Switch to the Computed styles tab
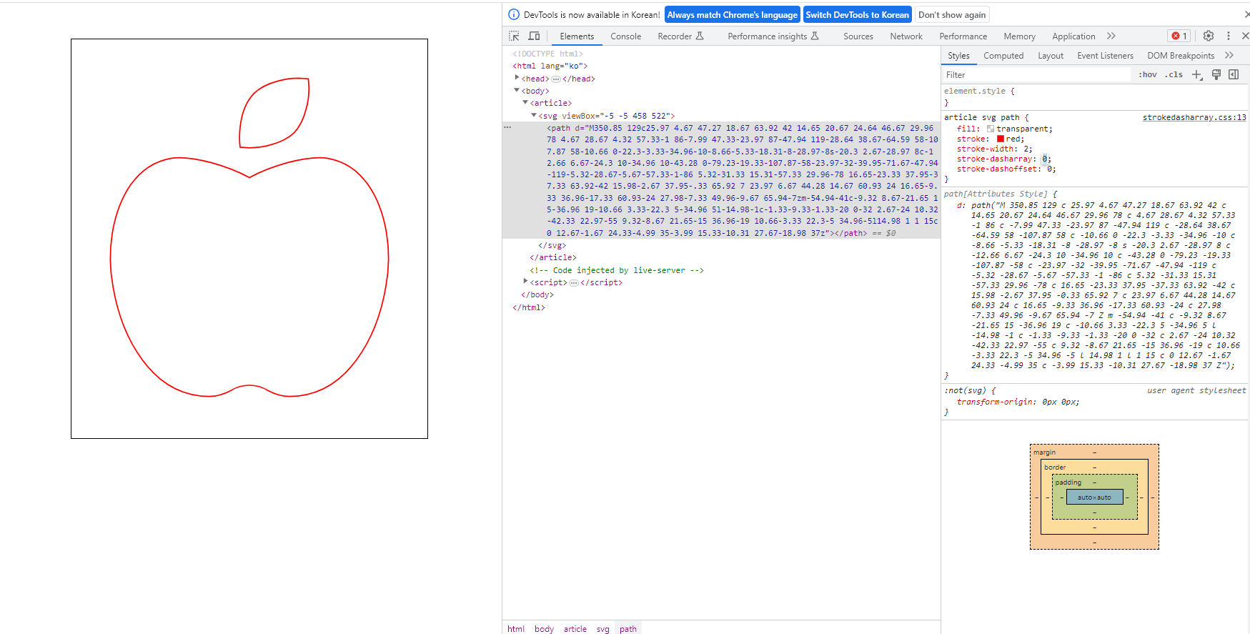1250x634 pixels. (x=1003, y=56)
